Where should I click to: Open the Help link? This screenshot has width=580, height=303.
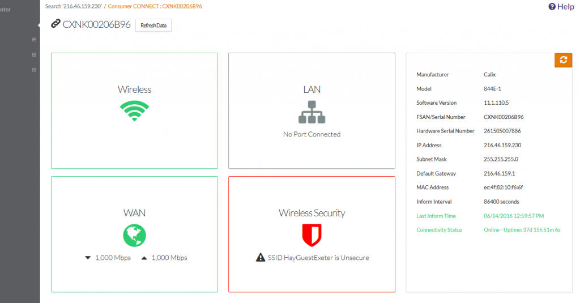pos(565,7)
